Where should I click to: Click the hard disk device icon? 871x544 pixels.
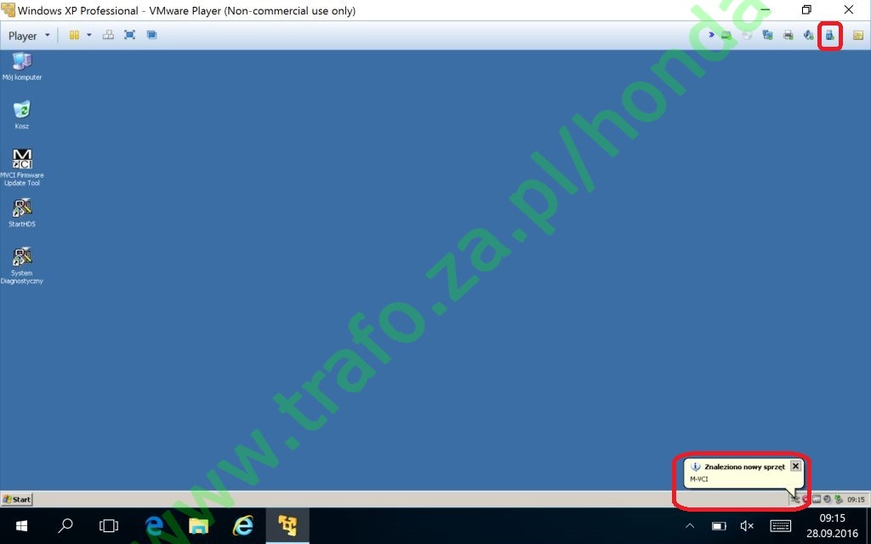pos(726,36)
